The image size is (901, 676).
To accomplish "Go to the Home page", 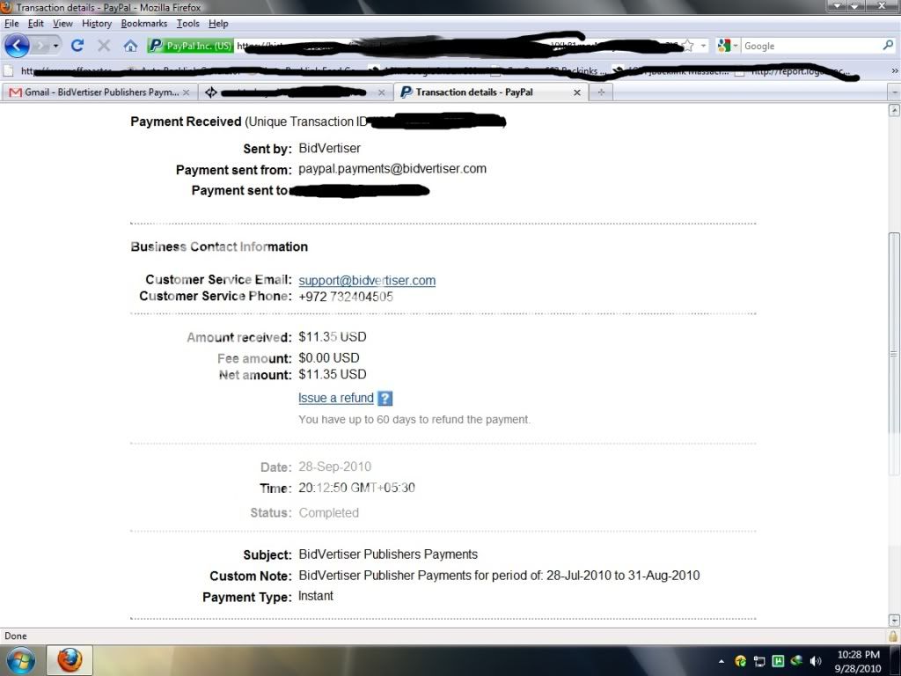I will [x=130, y=46].
